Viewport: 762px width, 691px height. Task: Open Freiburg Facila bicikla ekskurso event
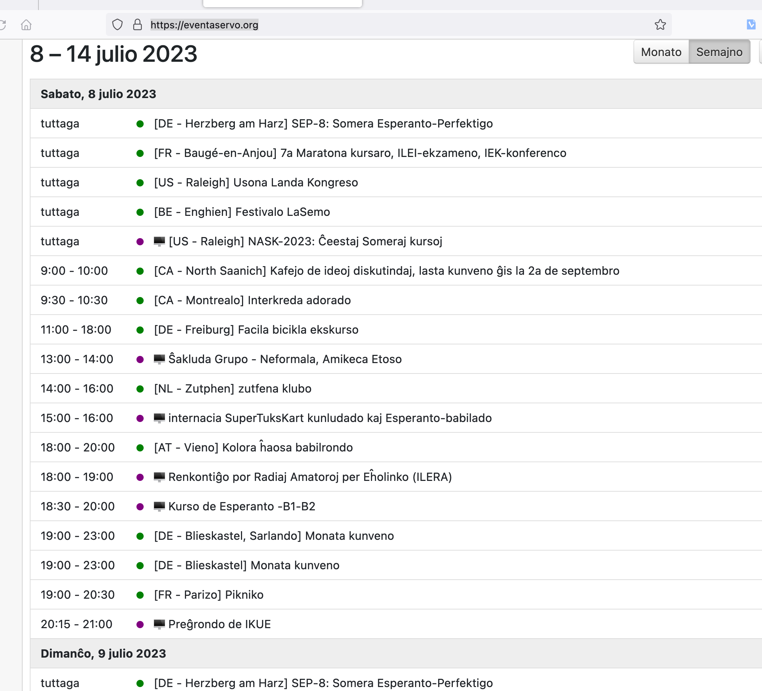(256, 330)
